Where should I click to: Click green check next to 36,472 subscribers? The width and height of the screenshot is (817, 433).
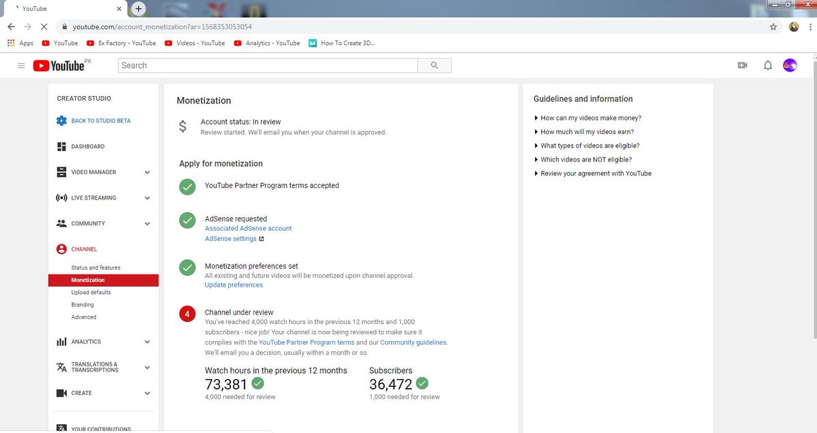tap(422, 383)
